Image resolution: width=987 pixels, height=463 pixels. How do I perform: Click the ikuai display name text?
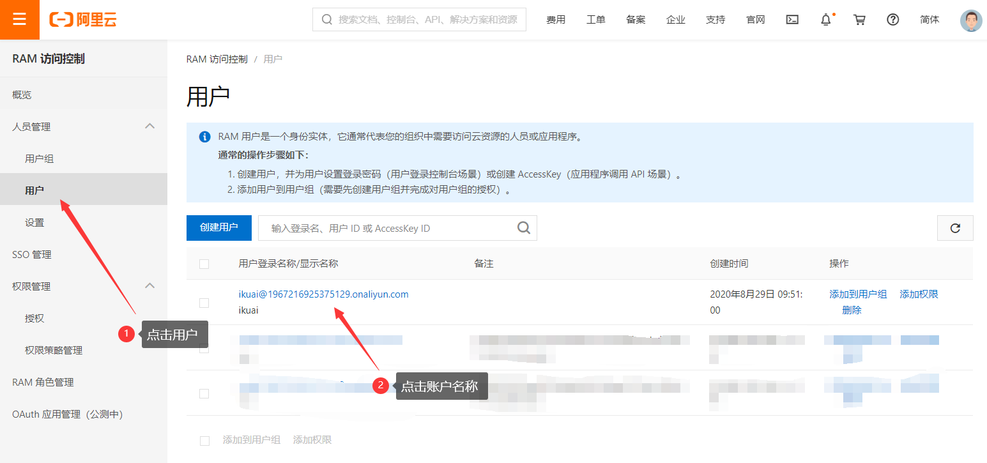point(249,310)
